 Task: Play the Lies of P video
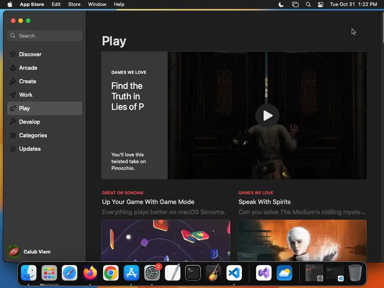267,115
